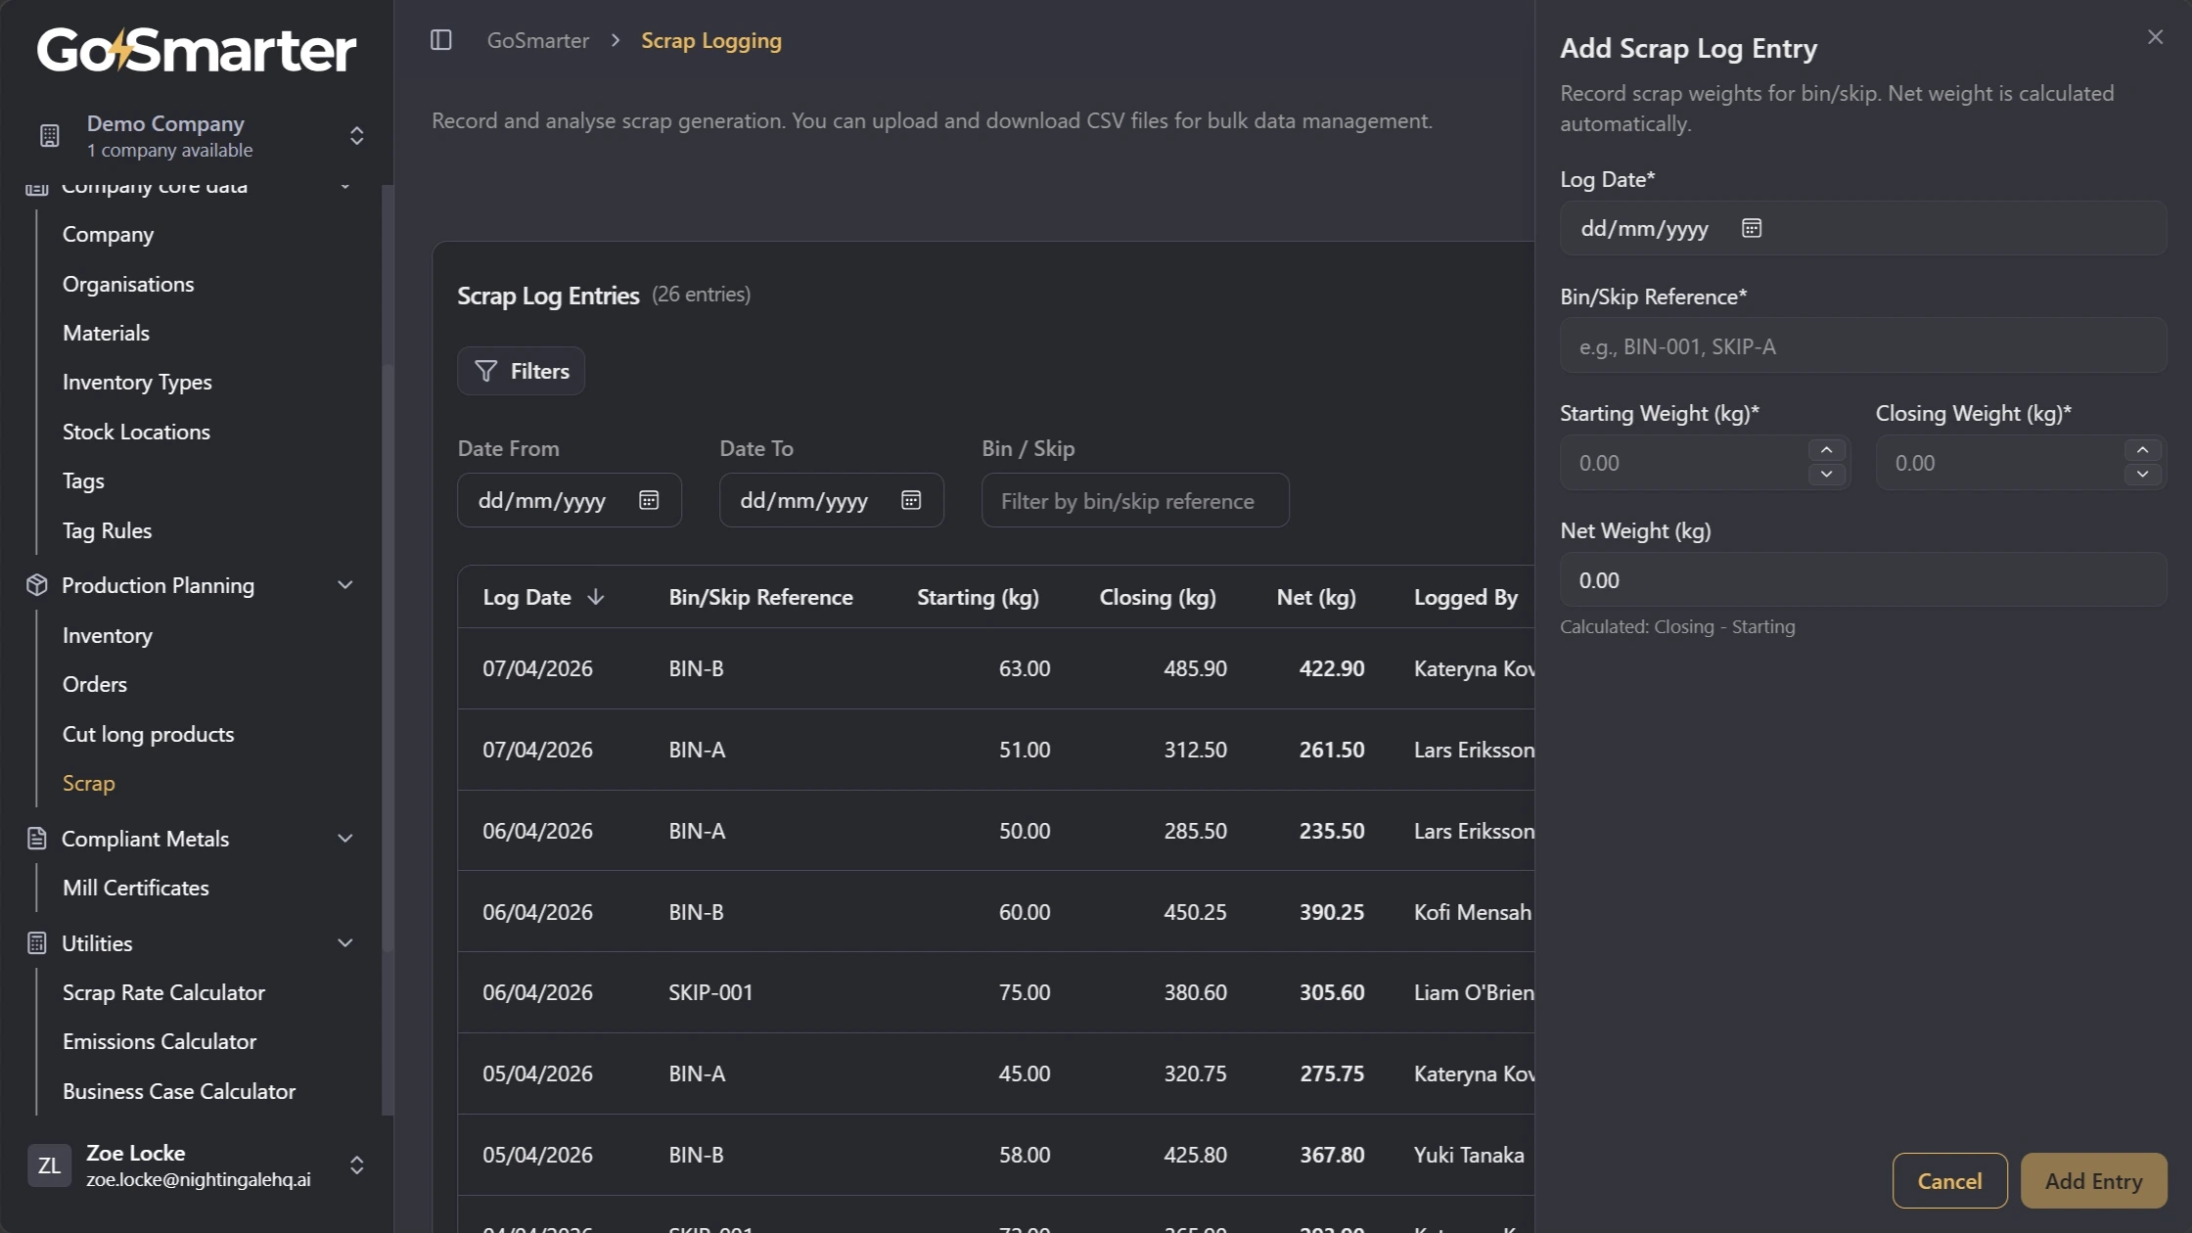Increase the Starting Weight value
The width and height of the screenshot is (2192, 1233).
[x=1826, y=450]
